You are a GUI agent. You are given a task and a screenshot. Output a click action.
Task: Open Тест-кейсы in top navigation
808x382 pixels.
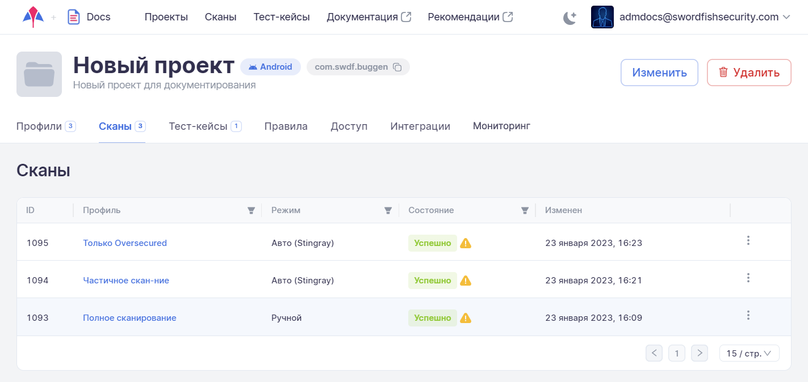click(282, 17)
